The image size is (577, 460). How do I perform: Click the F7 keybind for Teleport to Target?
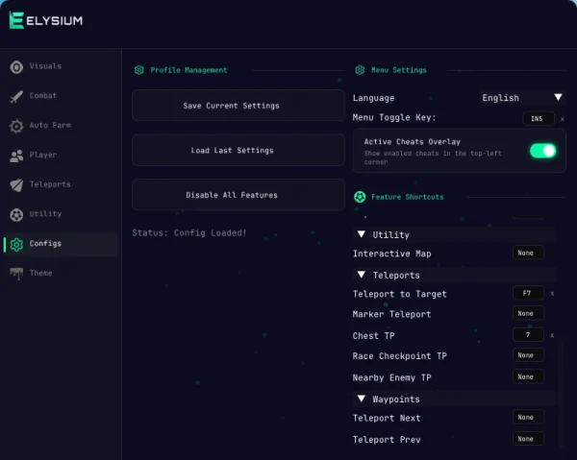(528, 293)
